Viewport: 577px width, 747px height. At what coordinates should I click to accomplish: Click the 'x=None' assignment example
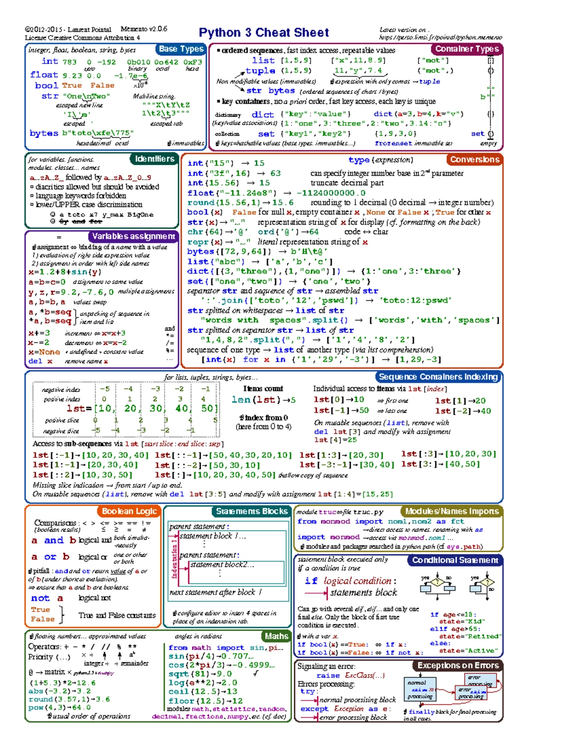tap(44, 352)
